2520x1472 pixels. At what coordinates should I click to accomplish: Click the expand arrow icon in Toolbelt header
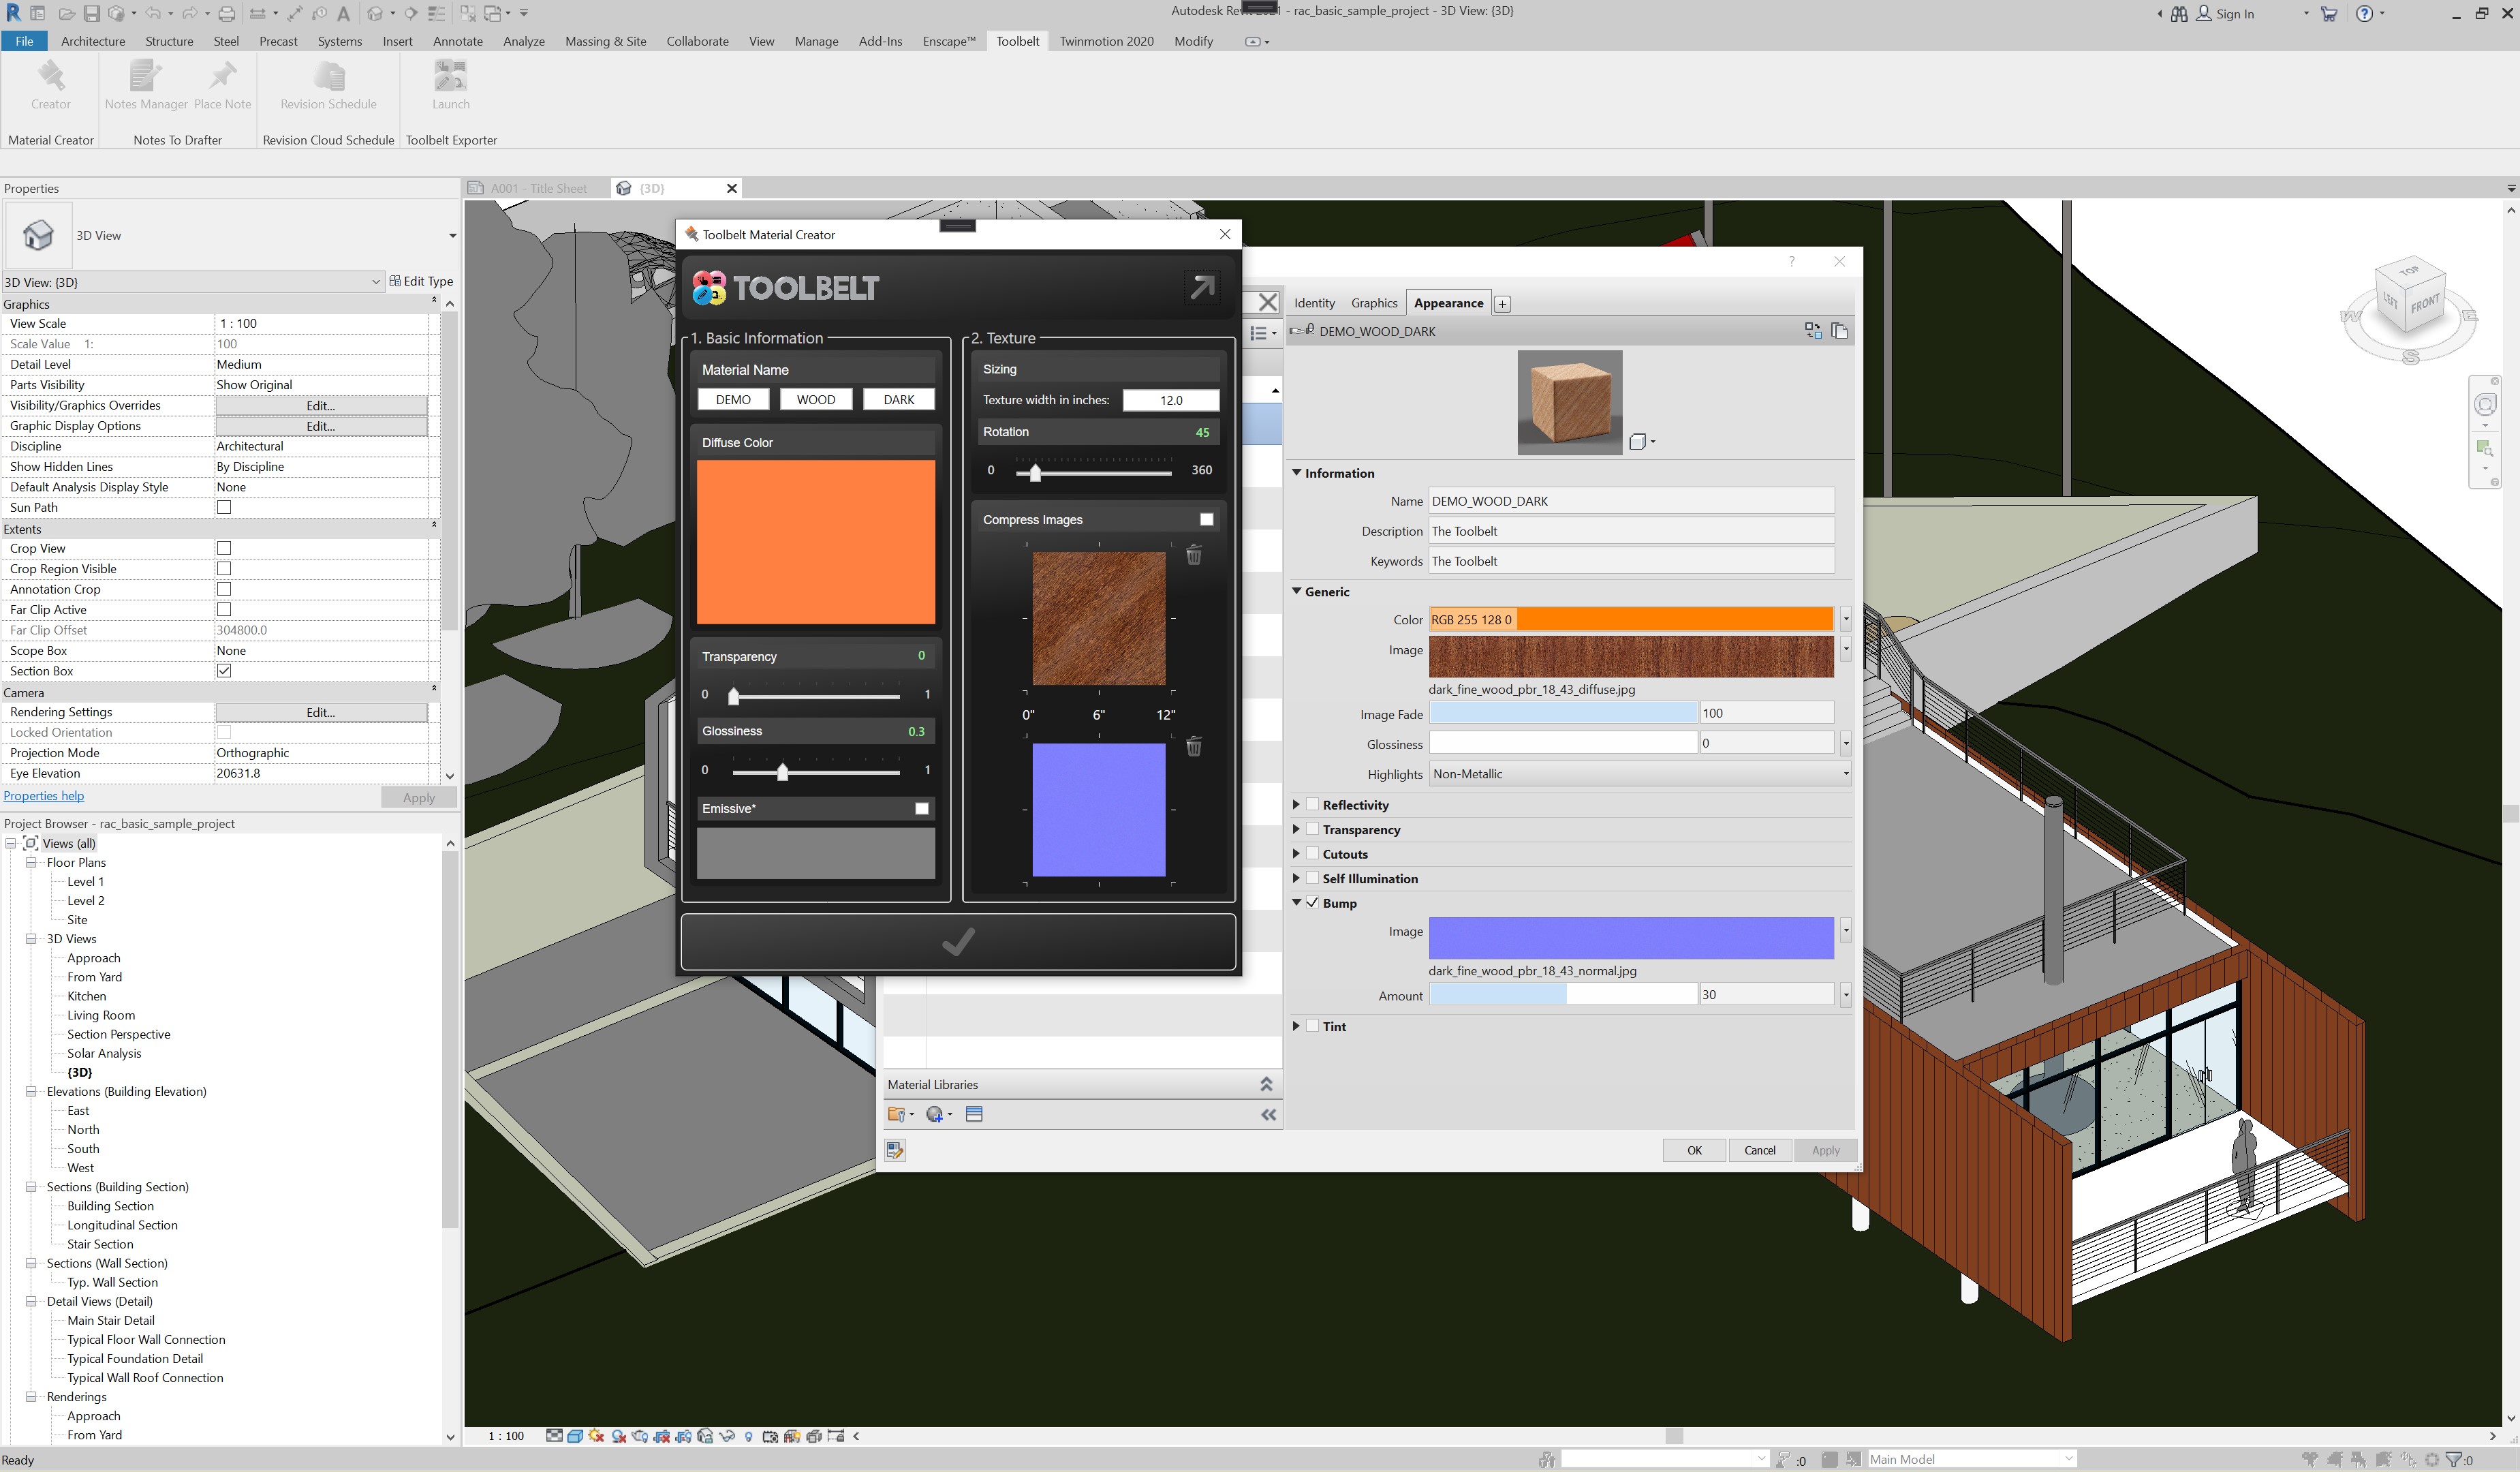click(x=1201, y=287)
